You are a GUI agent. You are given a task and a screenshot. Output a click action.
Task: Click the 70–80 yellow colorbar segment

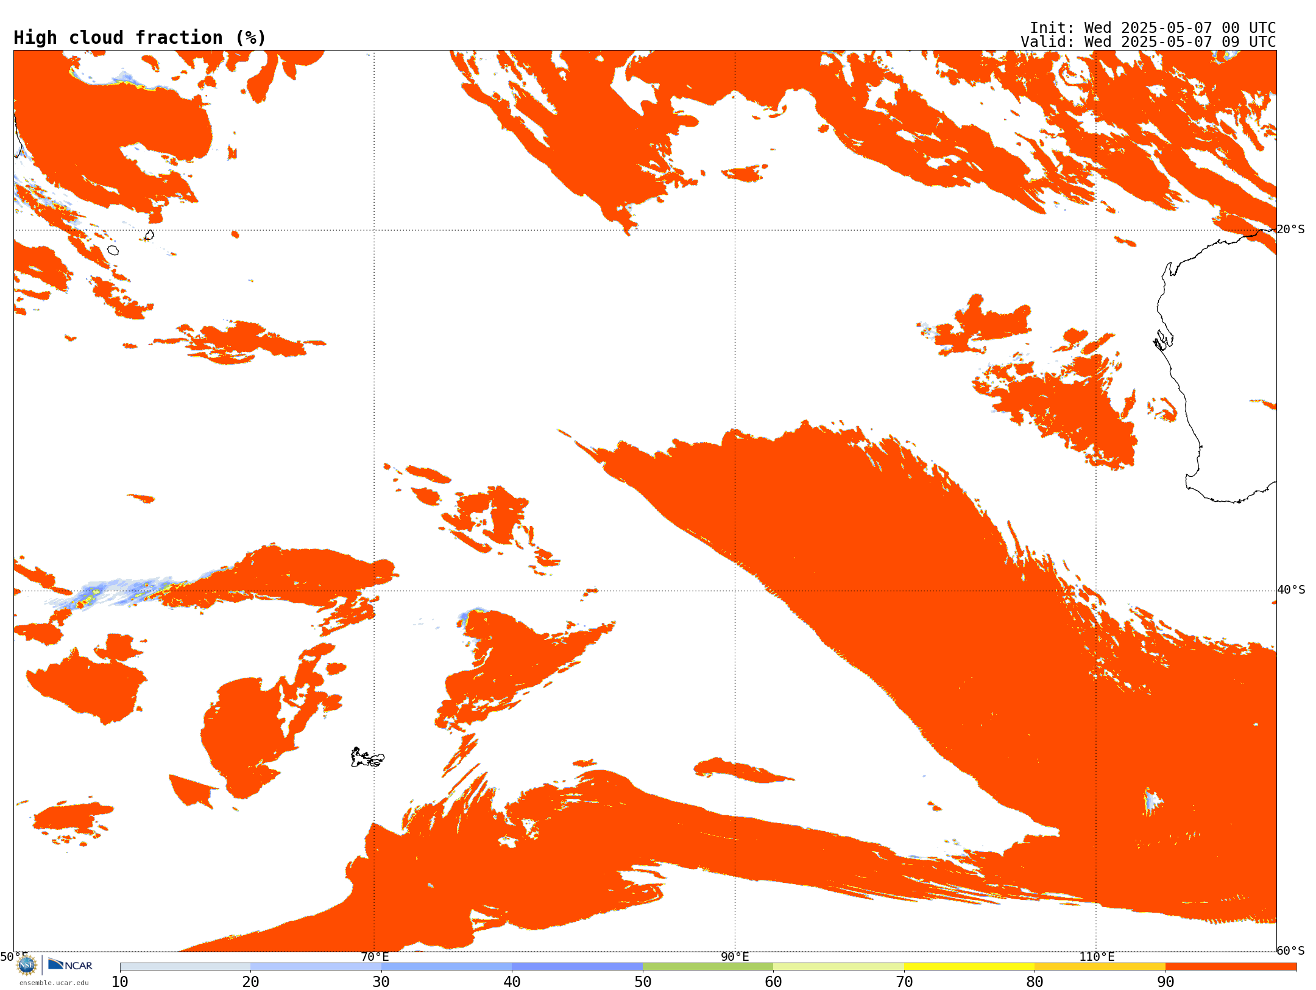click(x=969, y=967)
